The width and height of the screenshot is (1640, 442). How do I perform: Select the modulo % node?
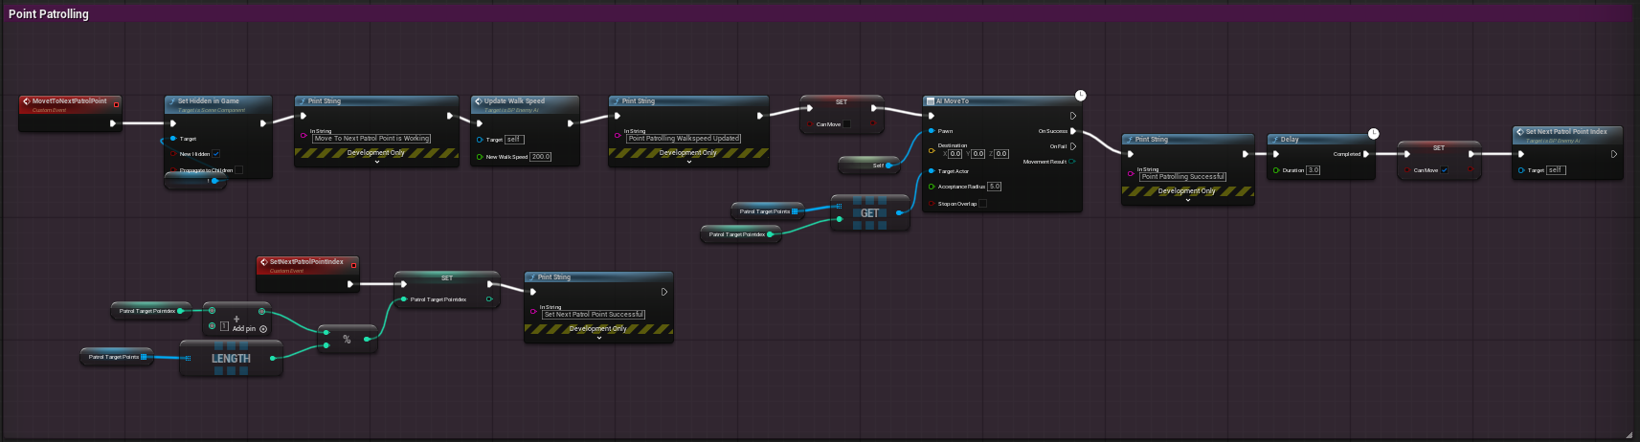[x=347, y=339]
